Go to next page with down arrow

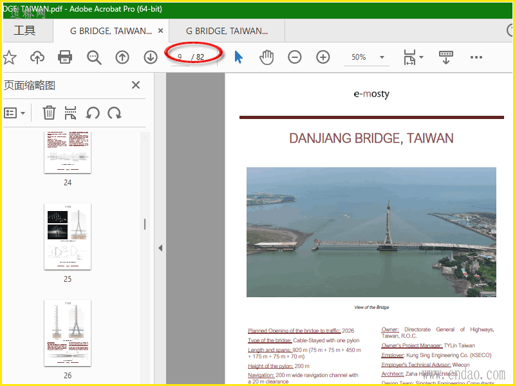(151, 57)
